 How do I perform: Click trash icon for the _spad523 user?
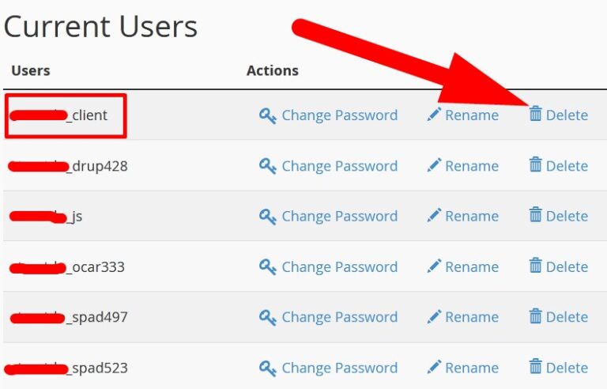tap(536, 367)
